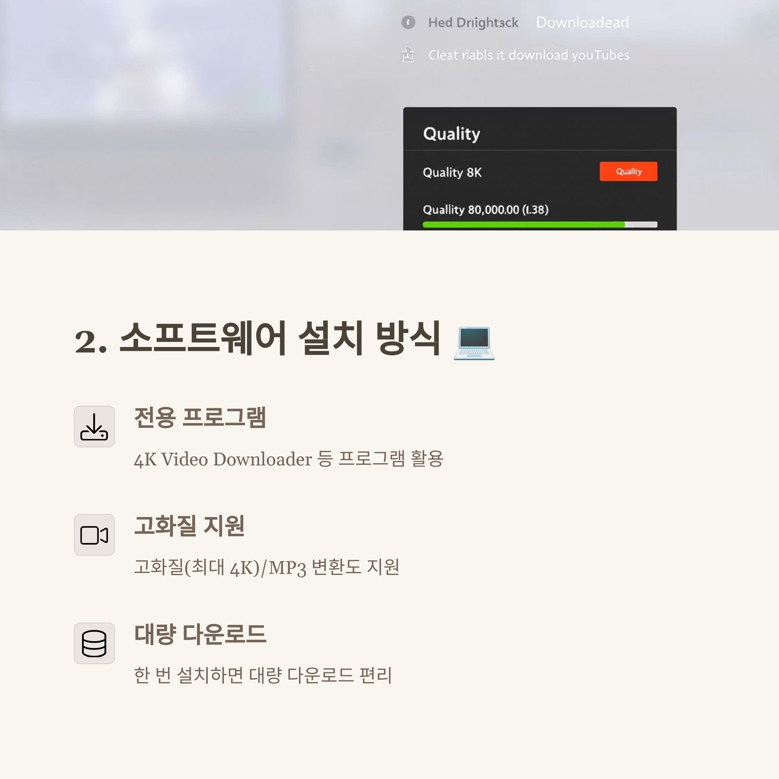
Task: Click the small icon beside Cleat riabls text
Action: 408,55
